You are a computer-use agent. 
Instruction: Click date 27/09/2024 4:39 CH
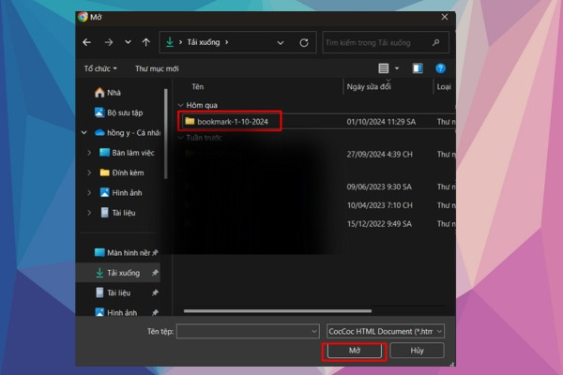pyautogui.click(x=379, y=155)
